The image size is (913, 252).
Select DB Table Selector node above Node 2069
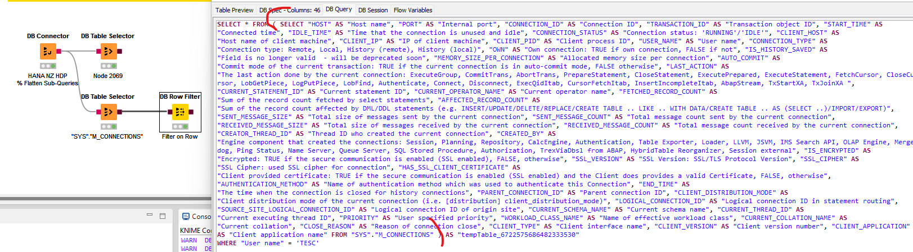[109, 52]
